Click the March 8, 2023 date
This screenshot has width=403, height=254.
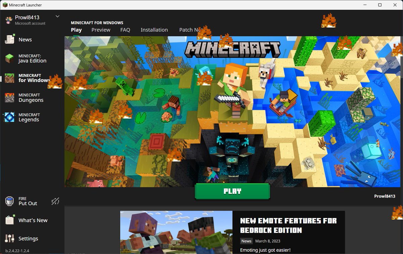[x=268, y=241]
